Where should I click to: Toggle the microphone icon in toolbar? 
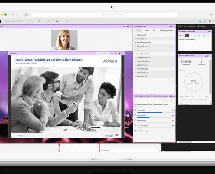48,21
